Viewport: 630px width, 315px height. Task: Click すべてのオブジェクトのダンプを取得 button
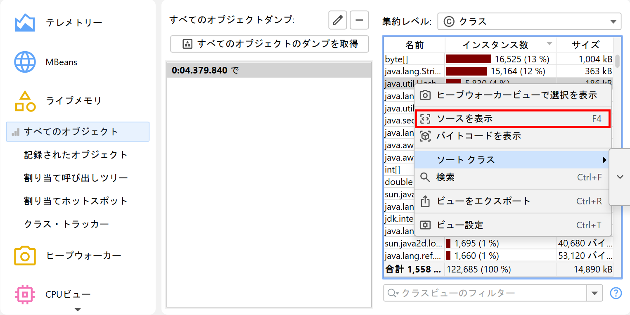[x=270, y=44]
